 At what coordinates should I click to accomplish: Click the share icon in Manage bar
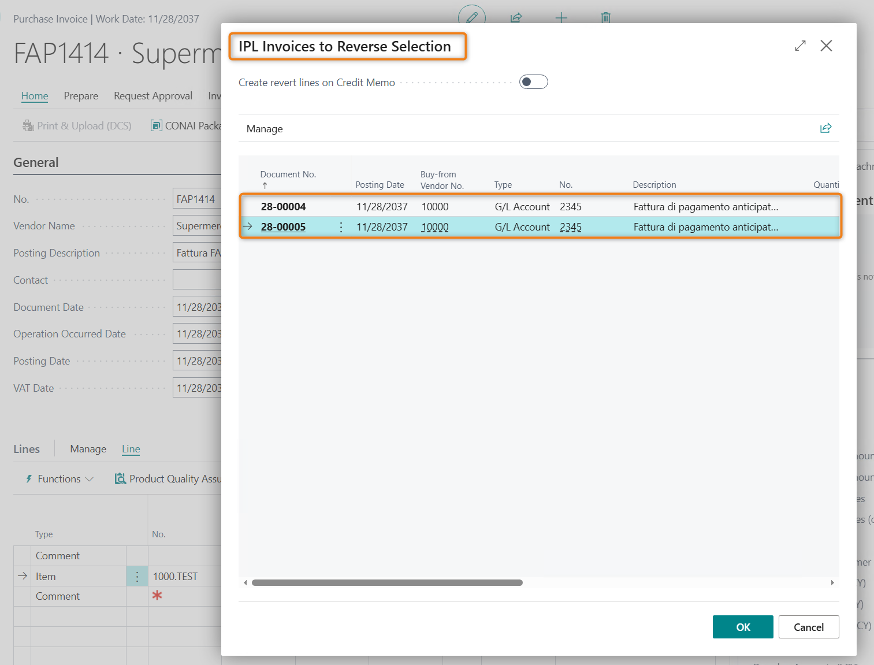(x=825, y=128)
